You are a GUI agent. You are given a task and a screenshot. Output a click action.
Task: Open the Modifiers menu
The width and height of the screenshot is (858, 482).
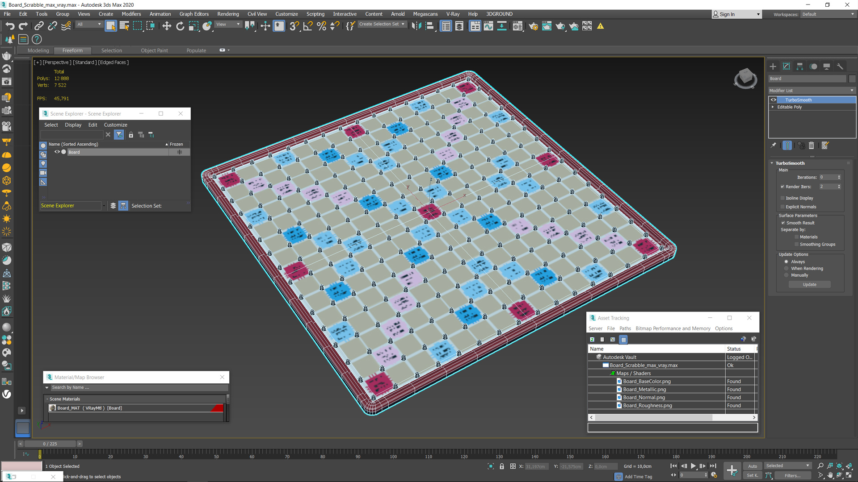tap(131, 14)
